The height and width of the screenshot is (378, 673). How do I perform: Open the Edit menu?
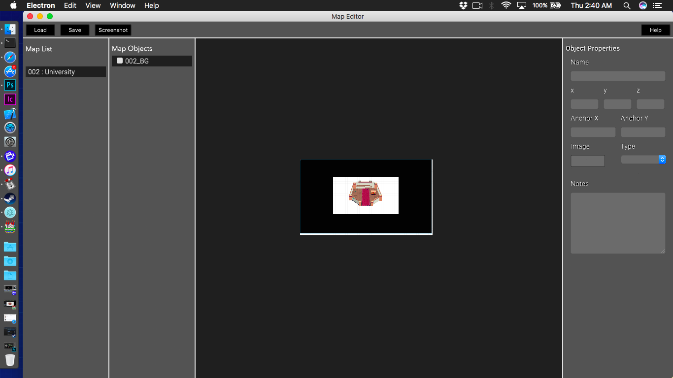tap(70, 5)
